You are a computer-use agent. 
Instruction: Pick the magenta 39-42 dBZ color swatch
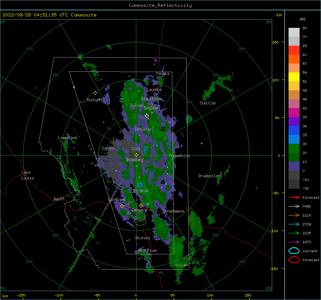(x=294, y=113)
